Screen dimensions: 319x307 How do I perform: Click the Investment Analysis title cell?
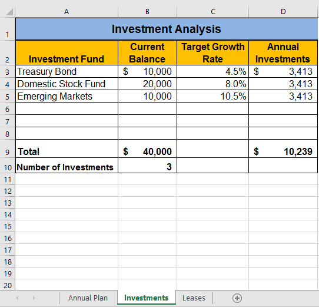point(167,29)
